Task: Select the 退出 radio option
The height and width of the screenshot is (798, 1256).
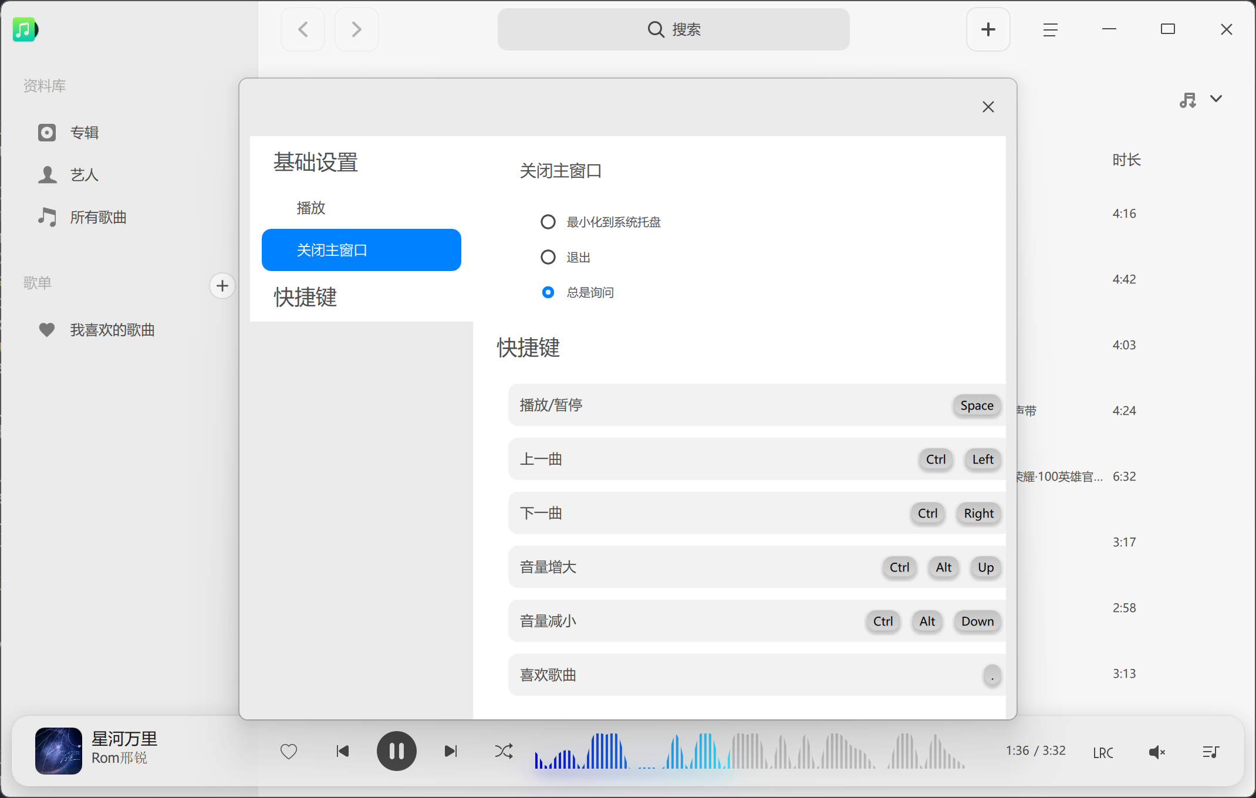Action: [548, 257]
